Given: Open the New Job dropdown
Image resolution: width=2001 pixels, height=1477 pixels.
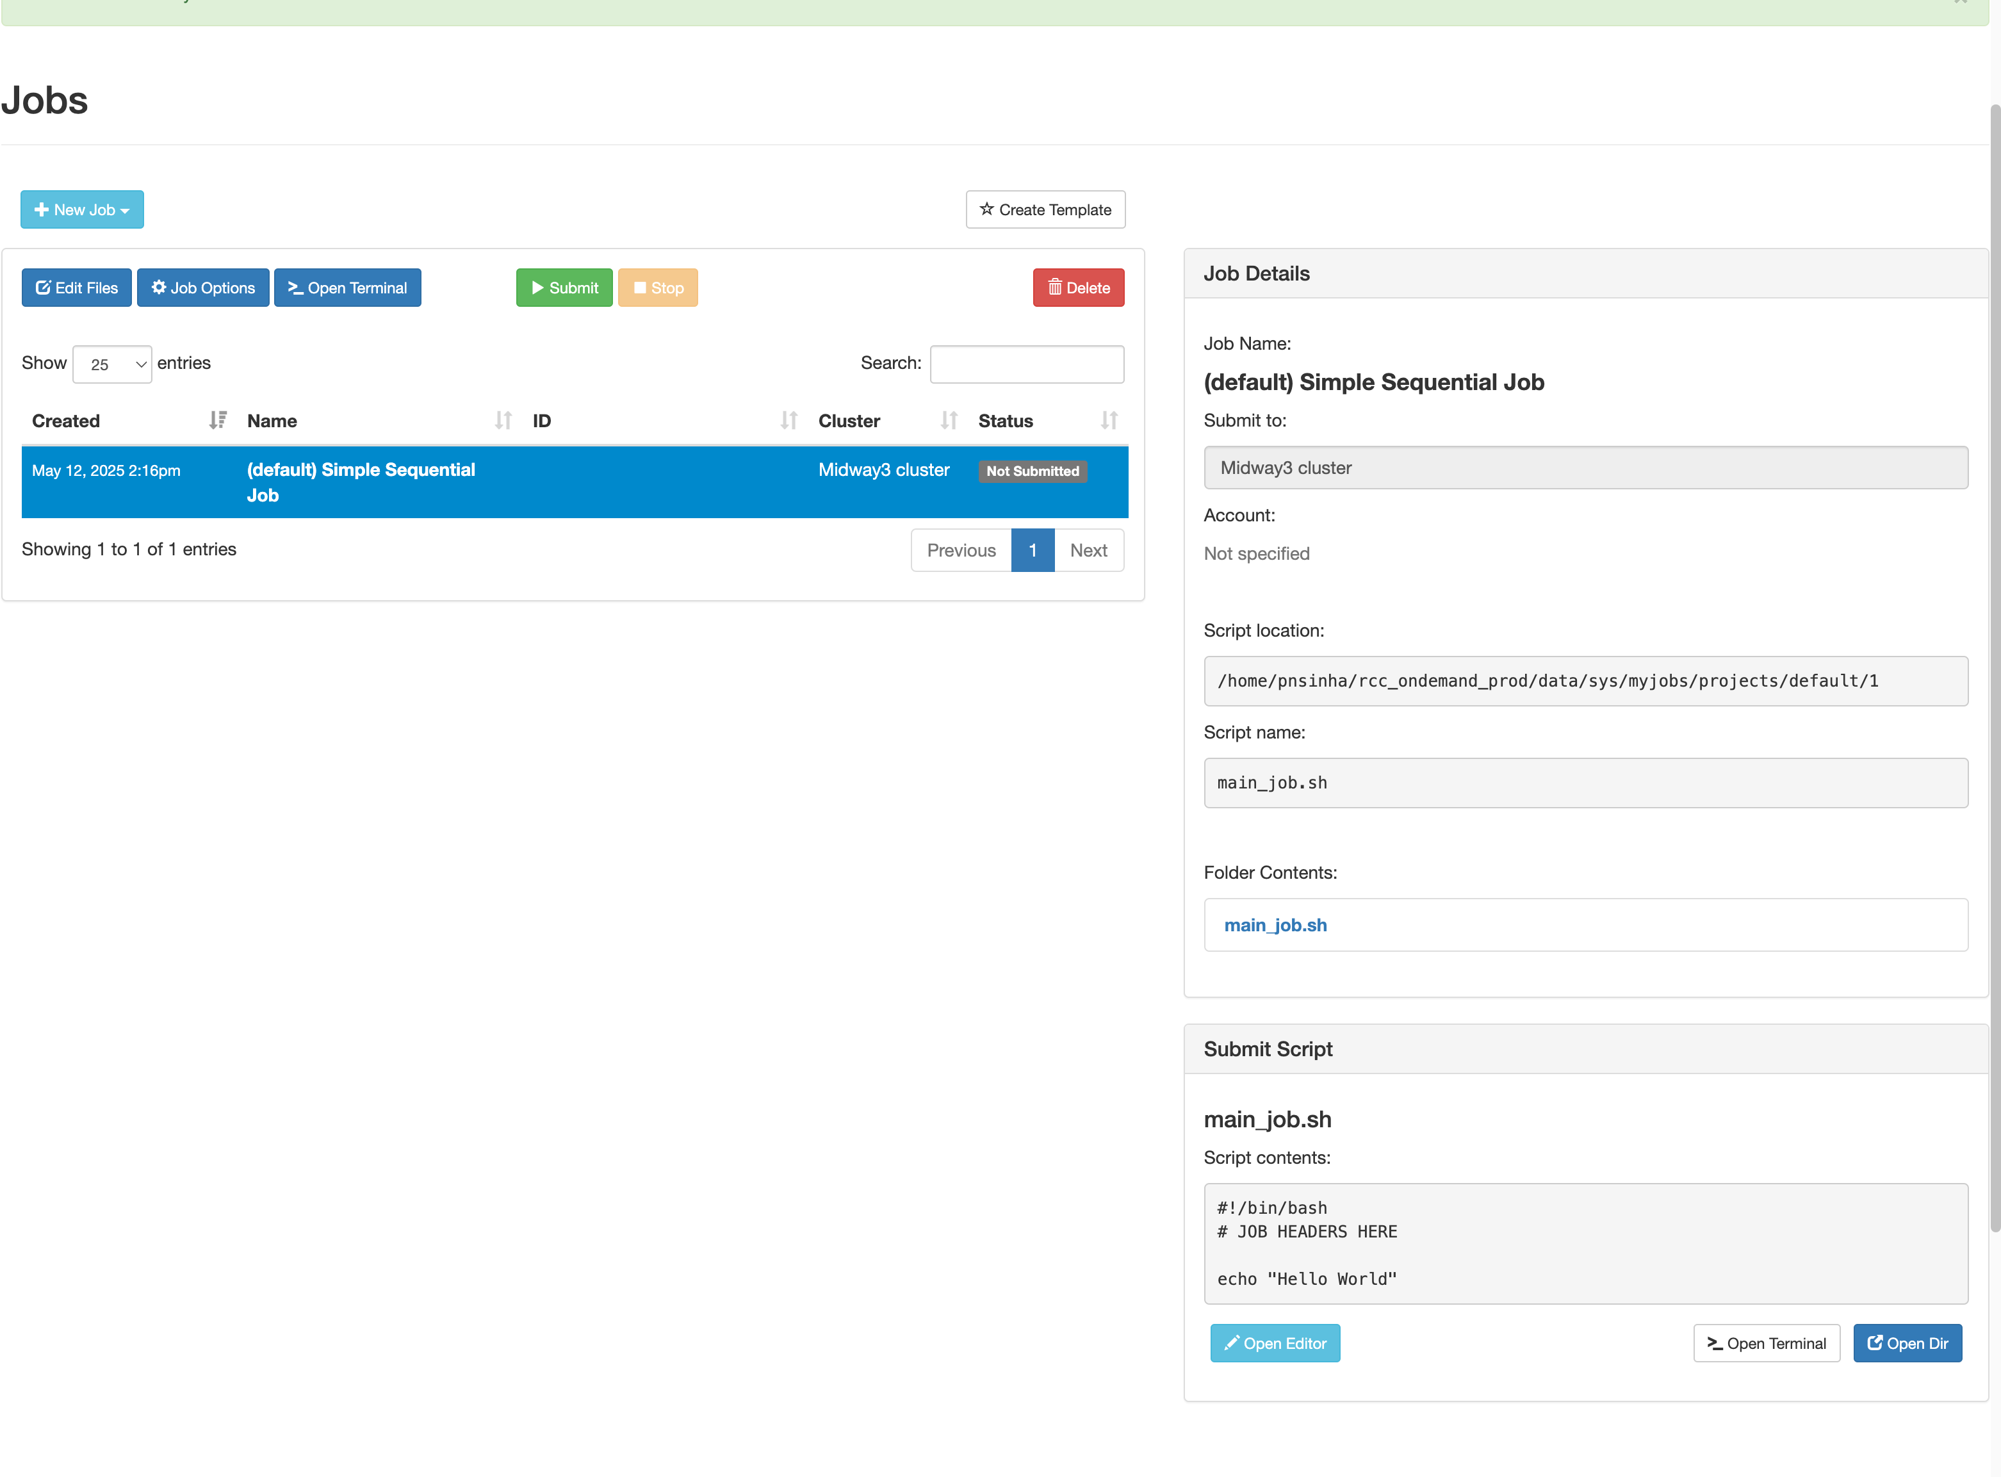Looking at the screenshot, I should (82, 209).
